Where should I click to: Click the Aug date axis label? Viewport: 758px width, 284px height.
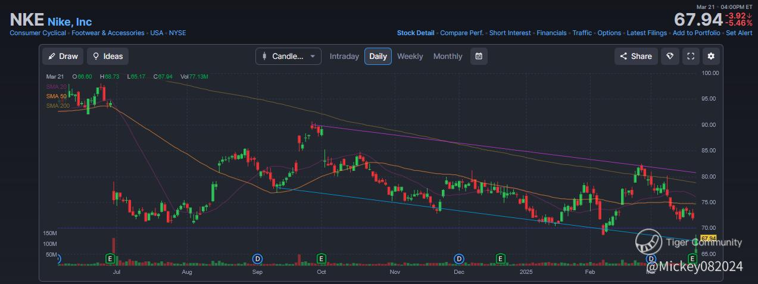187,272
